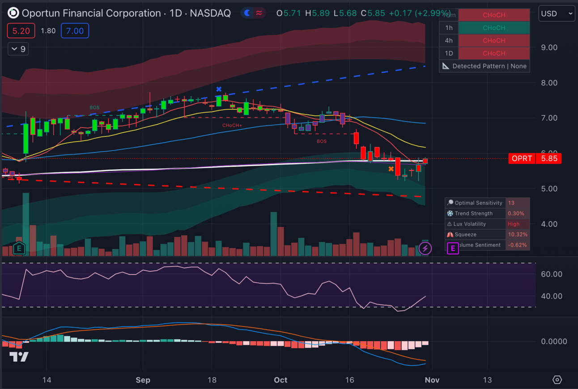Click the closing price value C5.85
This screenshot has width=578, height=389.
(x=373, y=13)
